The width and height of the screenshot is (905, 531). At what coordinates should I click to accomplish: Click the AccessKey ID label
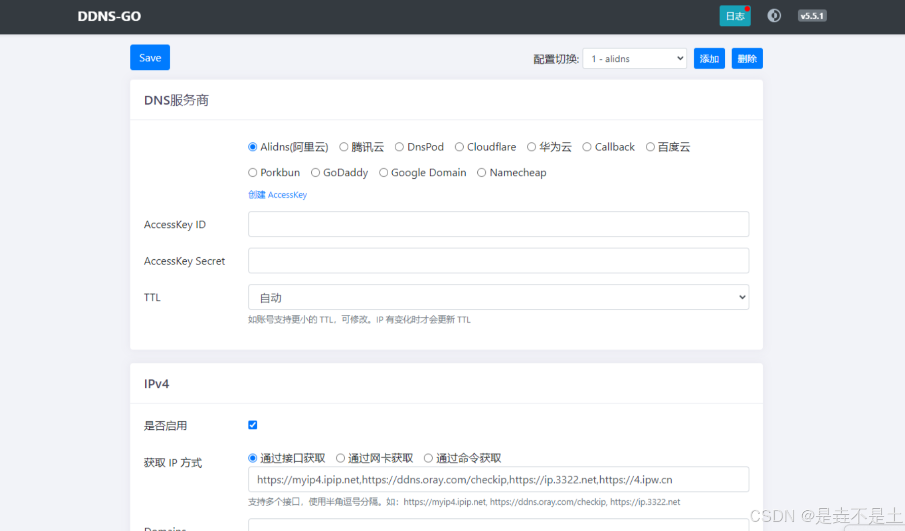click(175, 225)
